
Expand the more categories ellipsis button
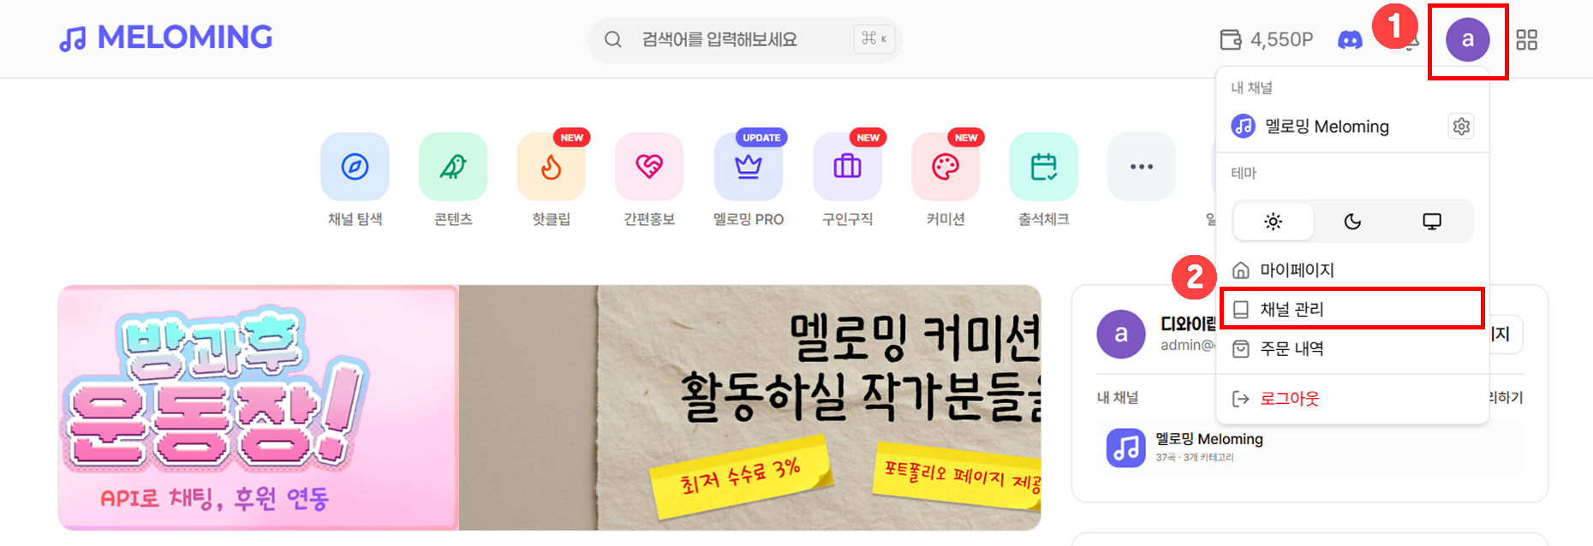click(1142, 166)
